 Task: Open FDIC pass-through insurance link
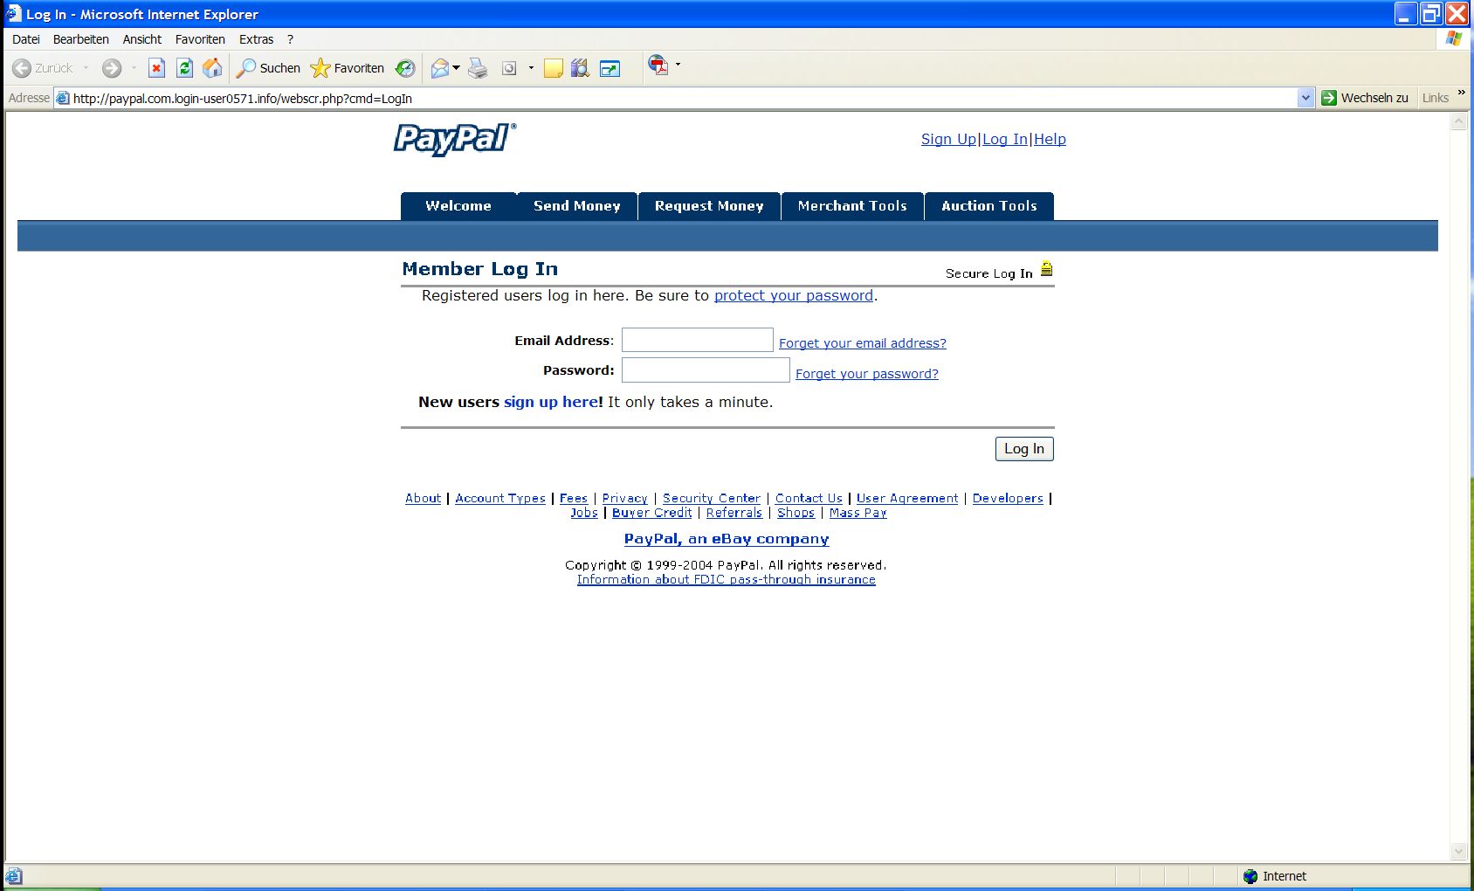(727, 579)
